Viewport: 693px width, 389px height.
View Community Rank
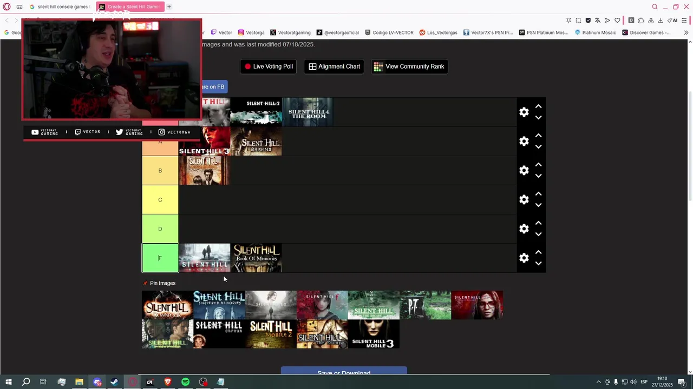pyautogui.click(x=409, y=66)
